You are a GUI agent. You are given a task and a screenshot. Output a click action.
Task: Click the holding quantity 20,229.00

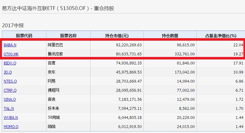pyautogui.click(x=186, y=117)
